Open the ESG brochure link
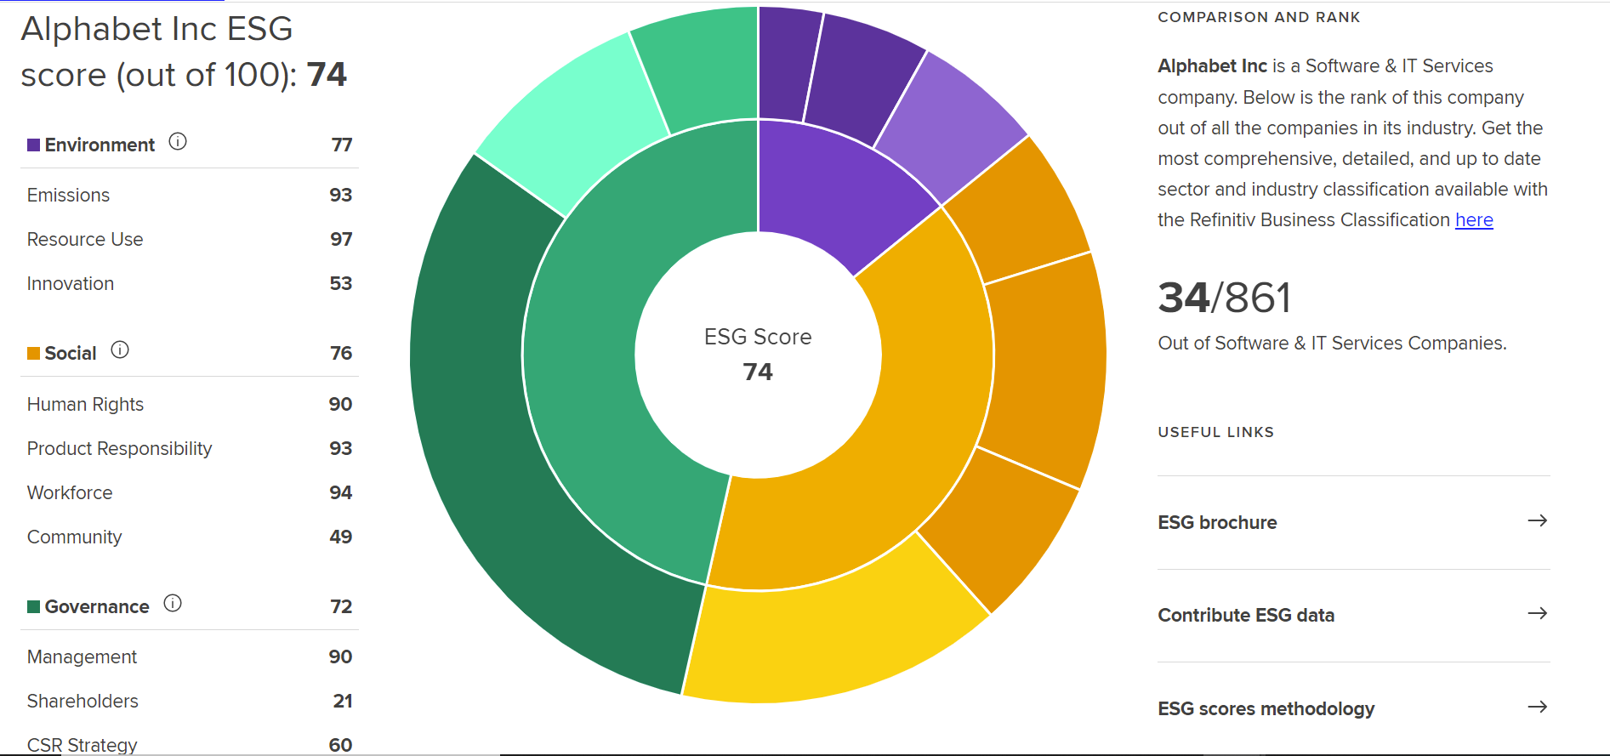The width and height of the screenshot is (1610, 756). pyautogui.click(x=1217, y=523)
